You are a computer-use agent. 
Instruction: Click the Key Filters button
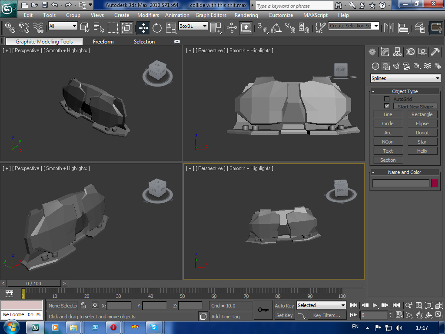326,315
